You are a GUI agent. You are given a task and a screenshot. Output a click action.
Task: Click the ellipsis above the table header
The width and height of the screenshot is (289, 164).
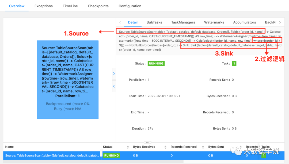[x=147, y=142]
